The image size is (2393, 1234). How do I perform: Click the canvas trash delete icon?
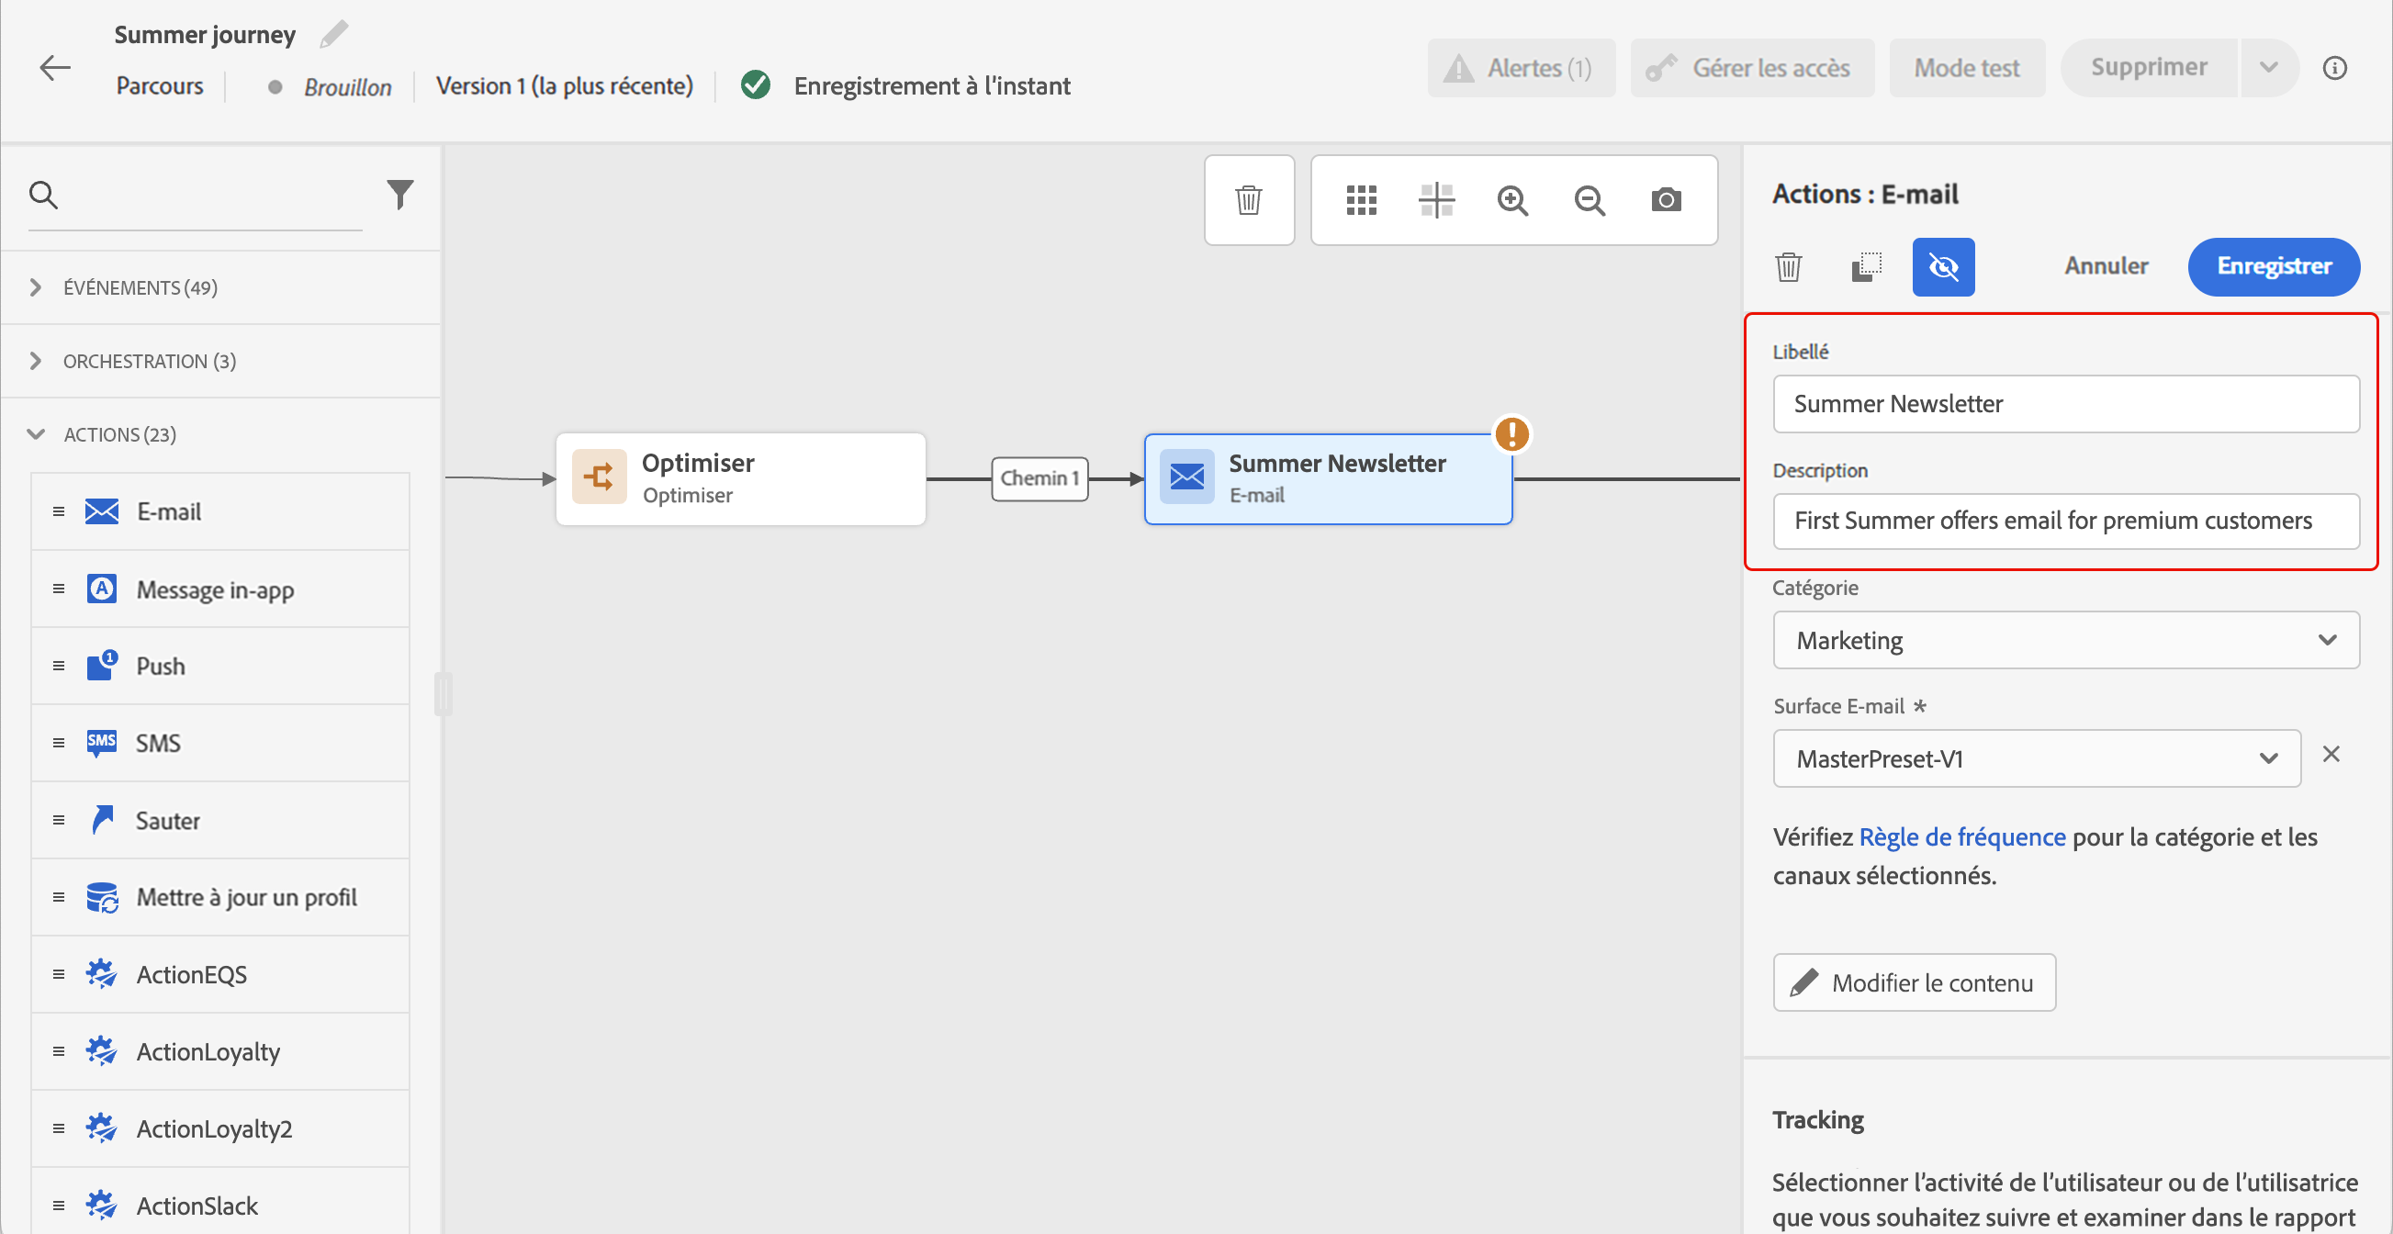[x=1249, y=199]
